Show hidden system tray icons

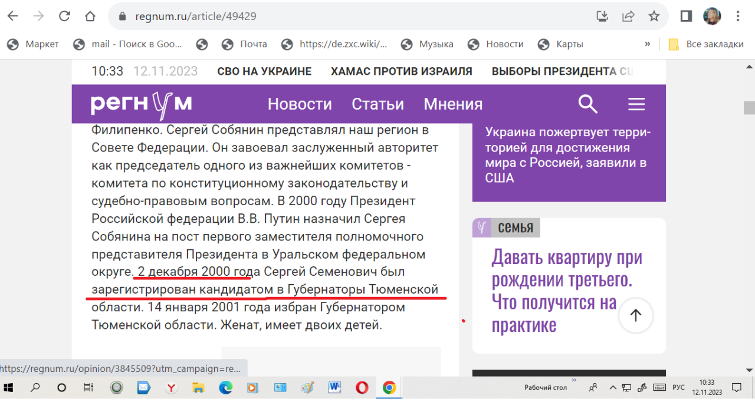[613, 387]
